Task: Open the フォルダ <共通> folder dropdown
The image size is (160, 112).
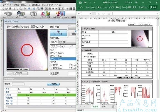Action: (67, 42)
